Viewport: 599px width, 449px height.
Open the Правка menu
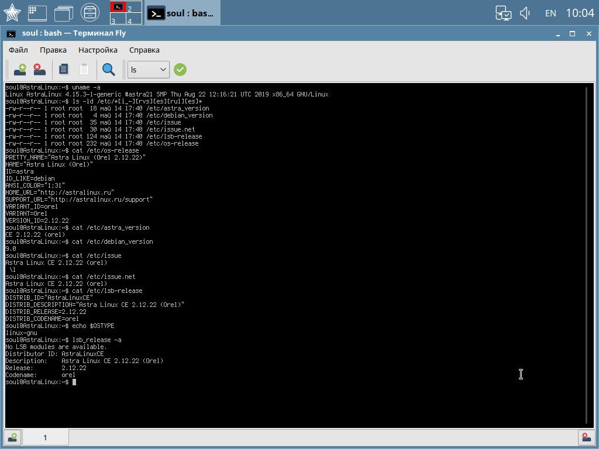[x=53, y=50]
